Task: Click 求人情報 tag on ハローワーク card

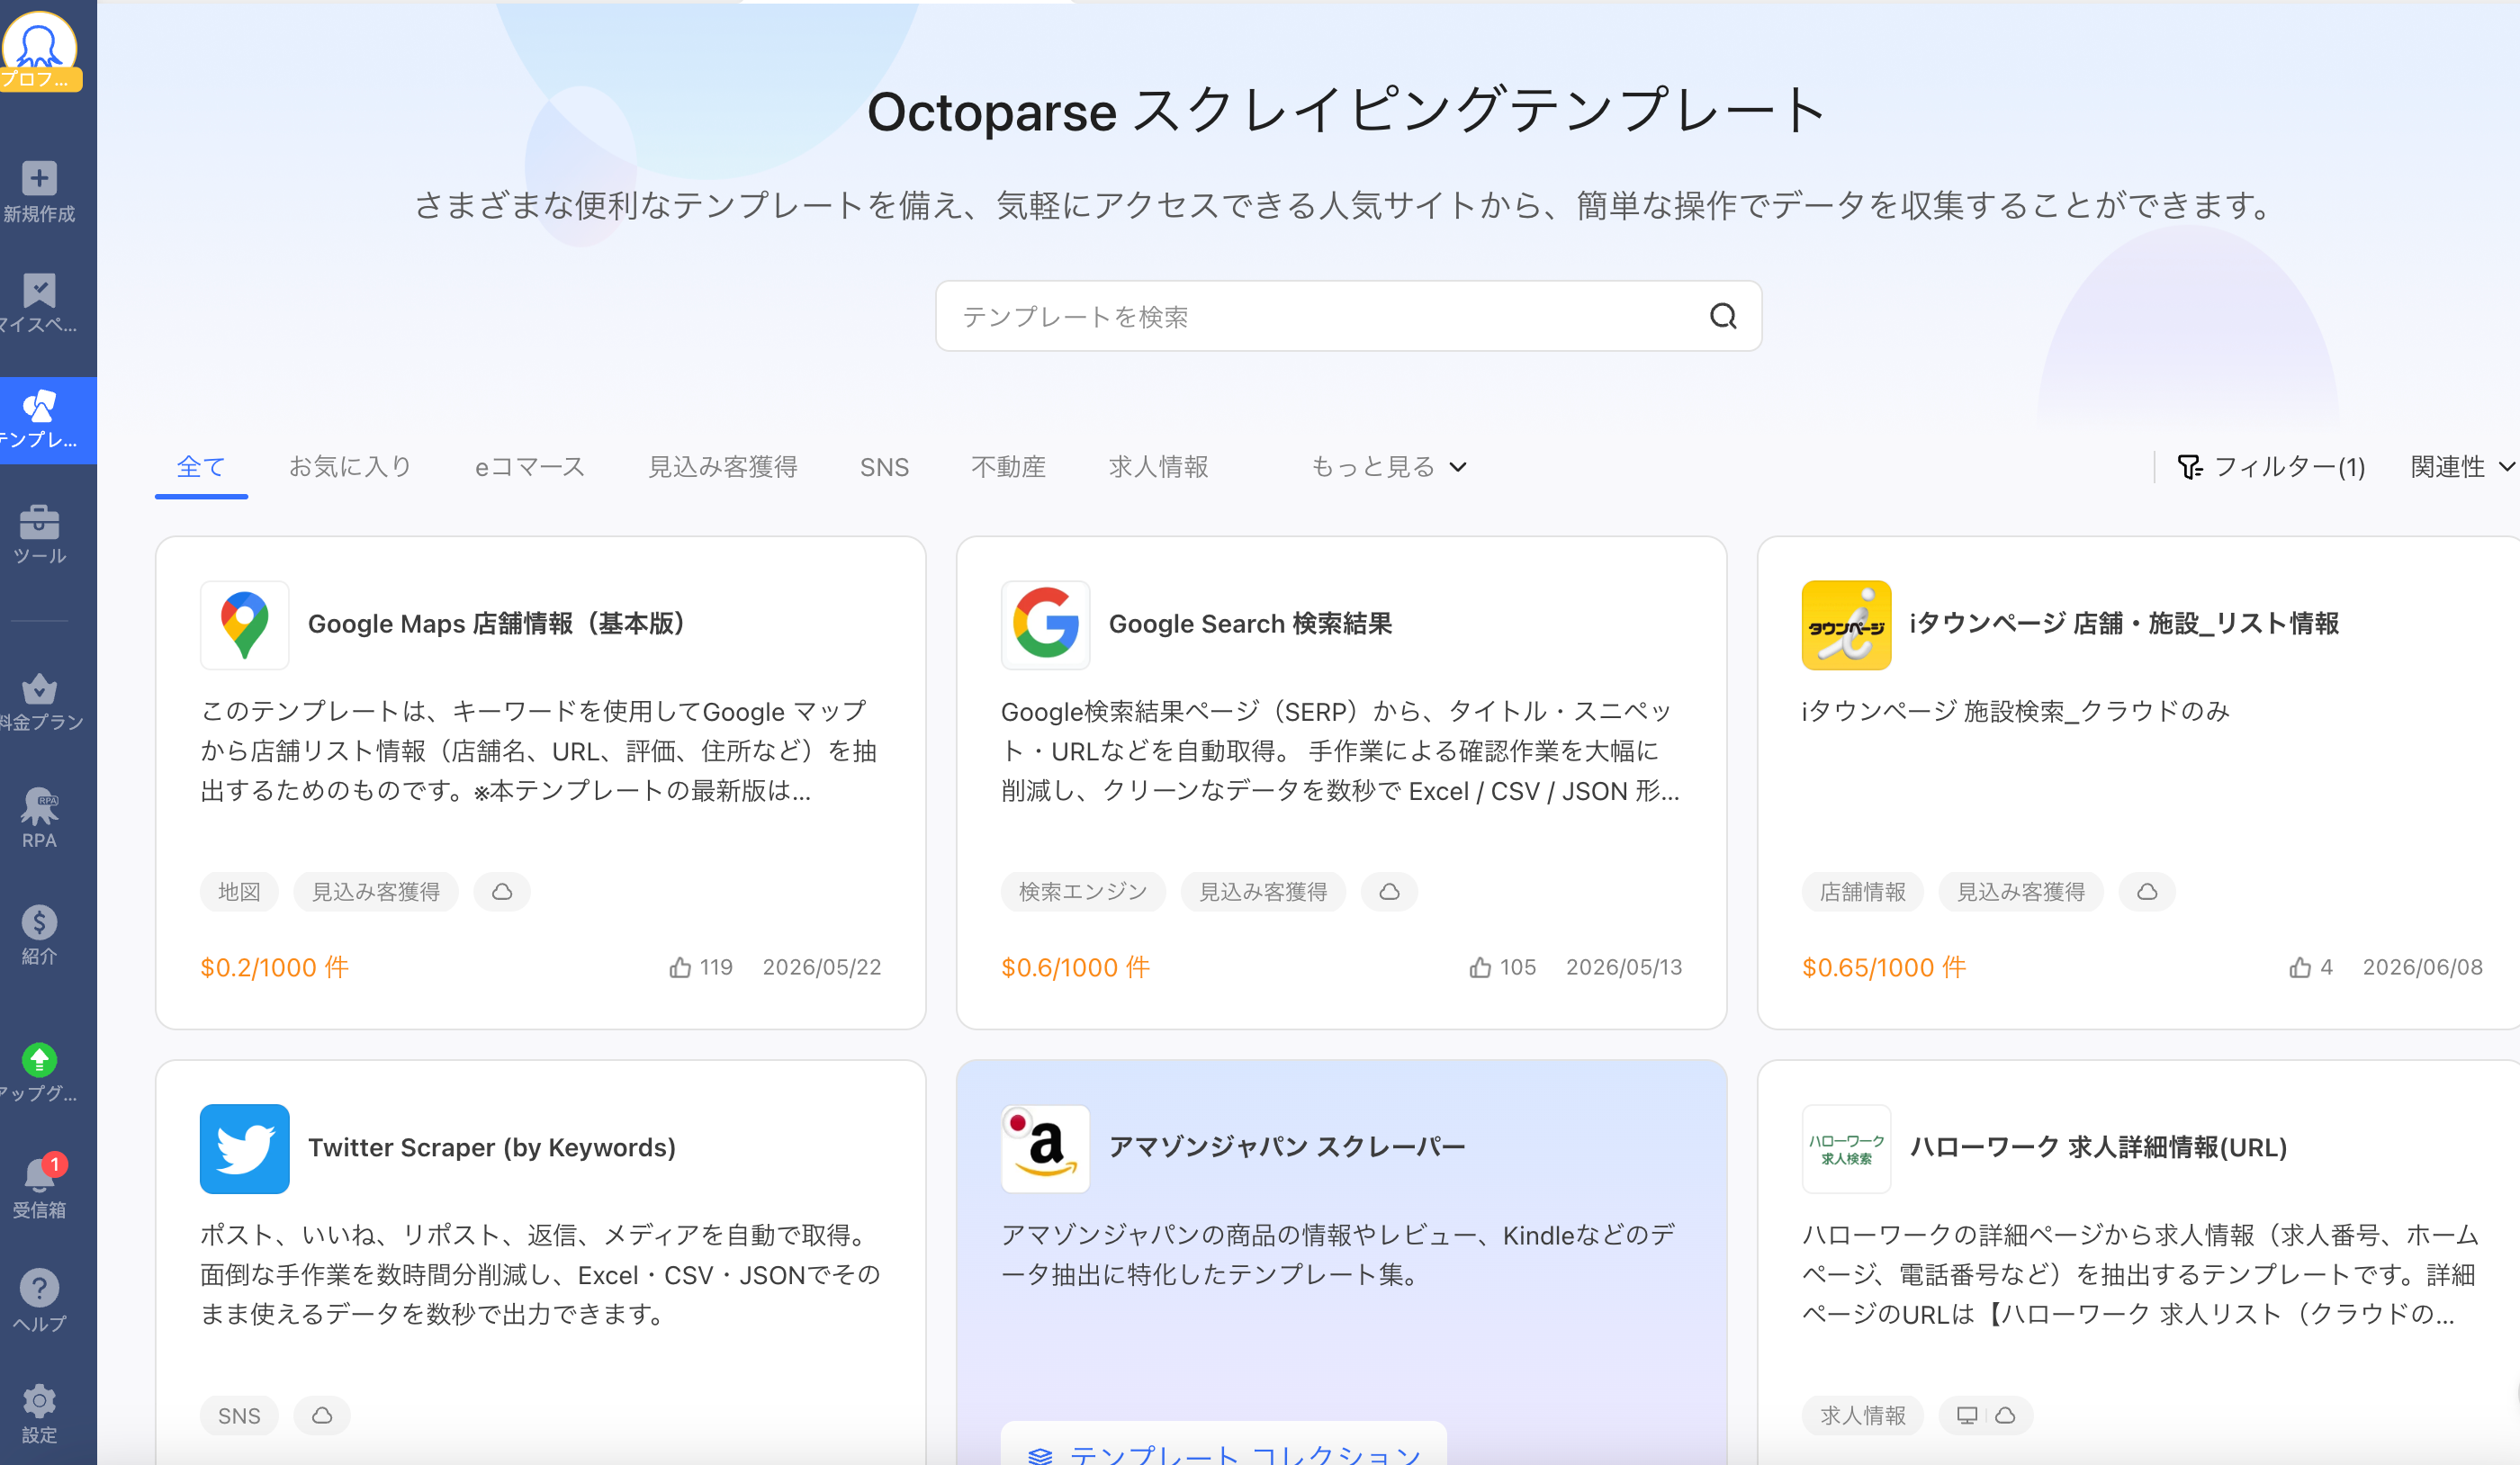Action: 1863,1415
